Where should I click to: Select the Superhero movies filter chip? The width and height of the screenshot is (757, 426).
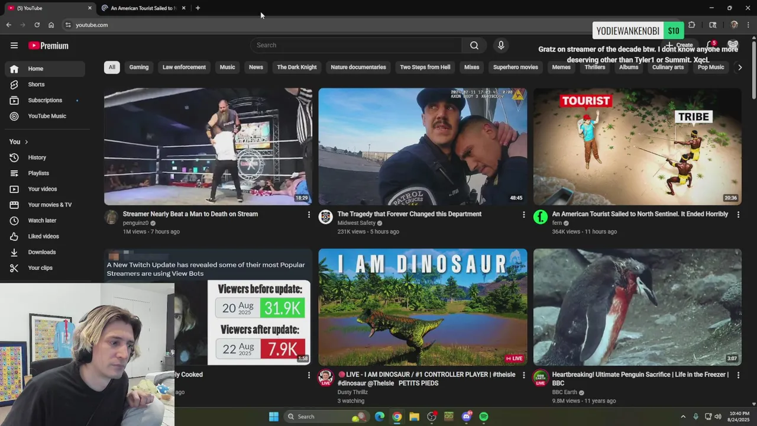(x=516, y=67)
